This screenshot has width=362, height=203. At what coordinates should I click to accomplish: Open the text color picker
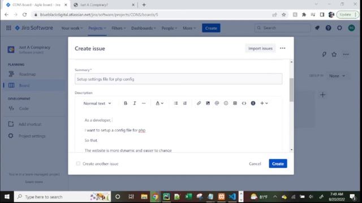[x=160, y=103]
